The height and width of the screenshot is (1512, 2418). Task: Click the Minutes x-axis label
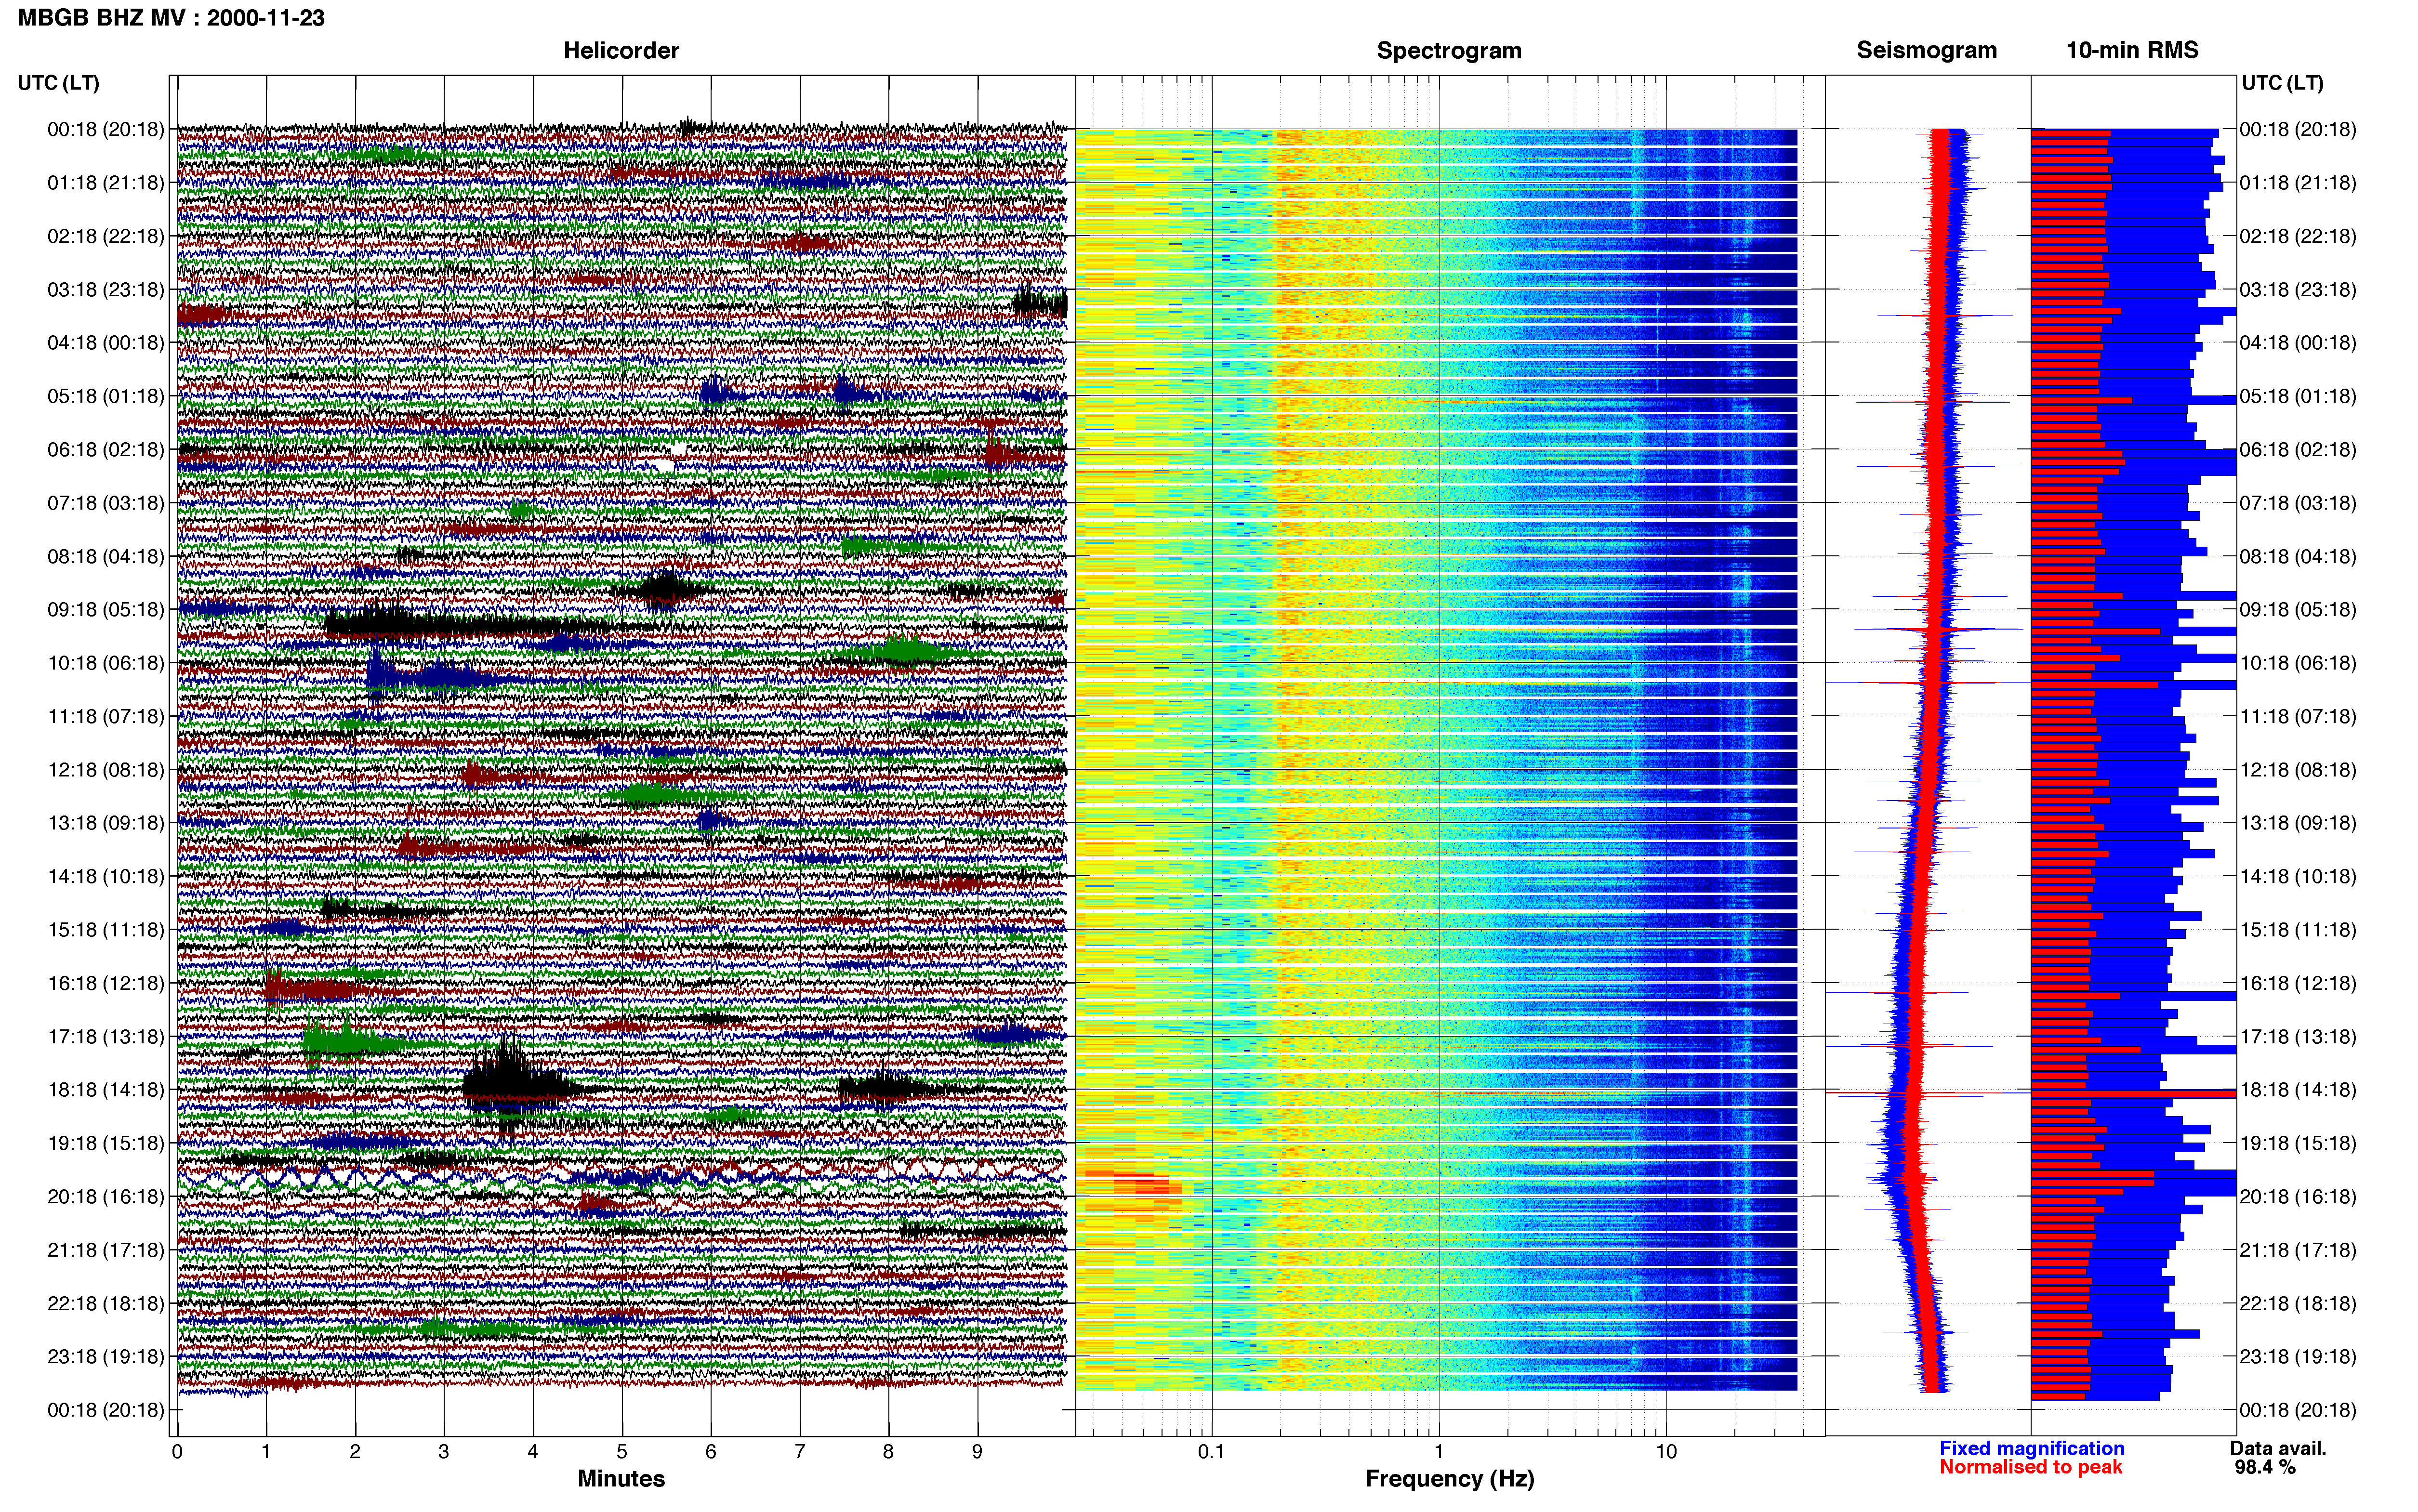[x=621, y=1479]
